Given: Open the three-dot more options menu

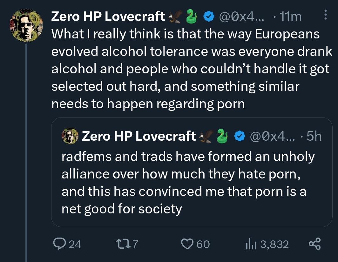Looking at the screenshot, I should tap(325, 14).
